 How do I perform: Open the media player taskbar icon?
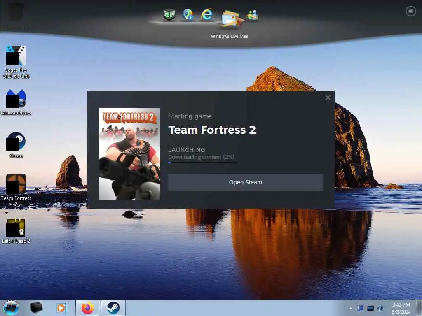coord(61,308)
